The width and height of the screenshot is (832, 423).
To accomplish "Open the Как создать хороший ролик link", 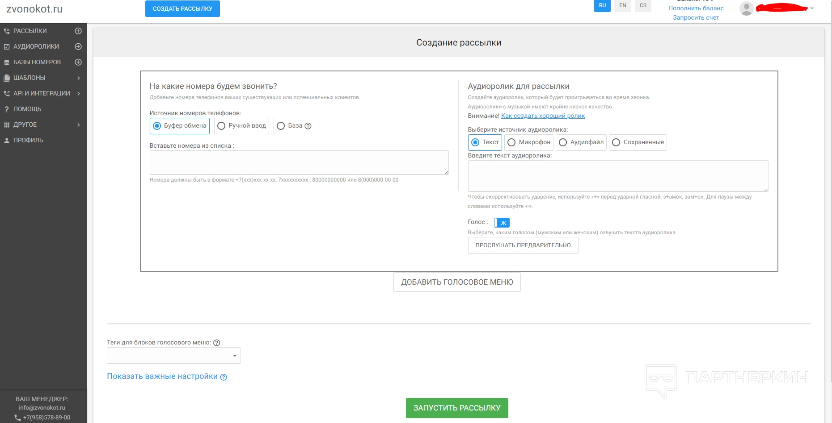I will tap(543, 116).
